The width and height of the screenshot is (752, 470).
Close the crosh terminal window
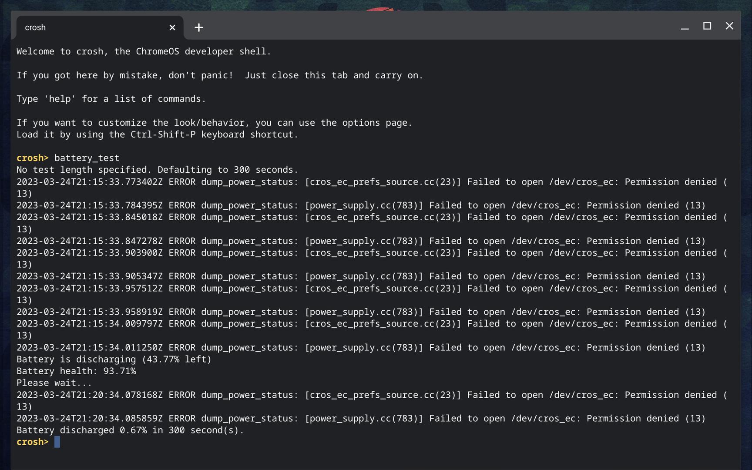pos(729,26)
